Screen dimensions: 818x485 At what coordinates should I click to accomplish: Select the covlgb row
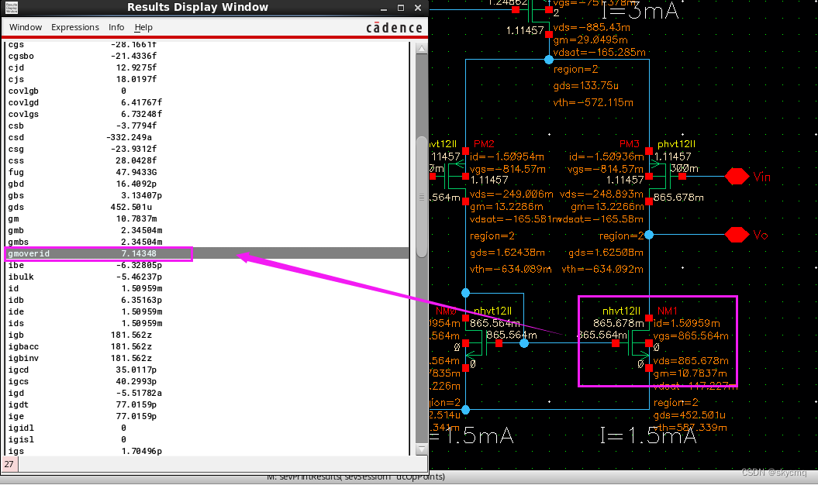click(x=206, y=91)
